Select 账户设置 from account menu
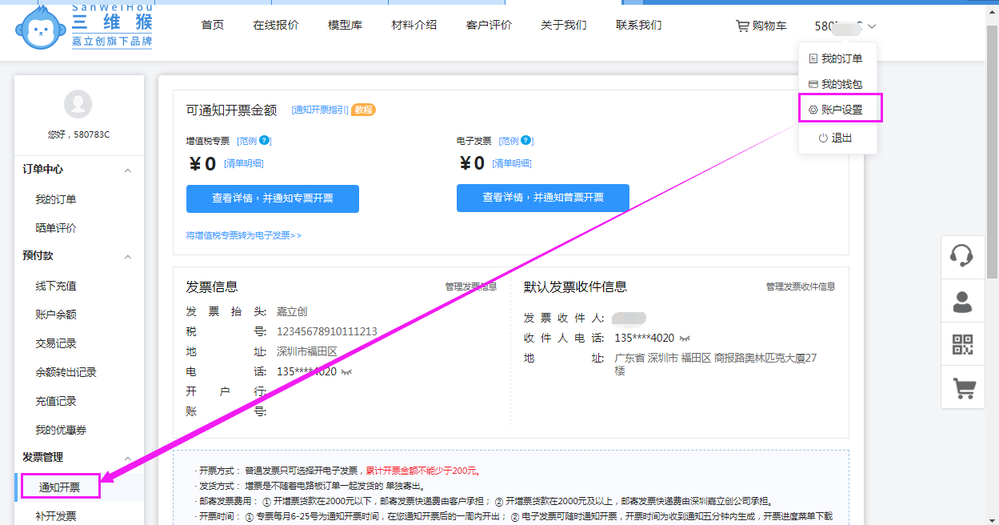 841,110
